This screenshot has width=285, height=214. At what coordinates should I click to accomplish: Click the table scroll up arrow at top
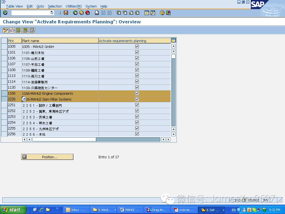tap(173, 46)
